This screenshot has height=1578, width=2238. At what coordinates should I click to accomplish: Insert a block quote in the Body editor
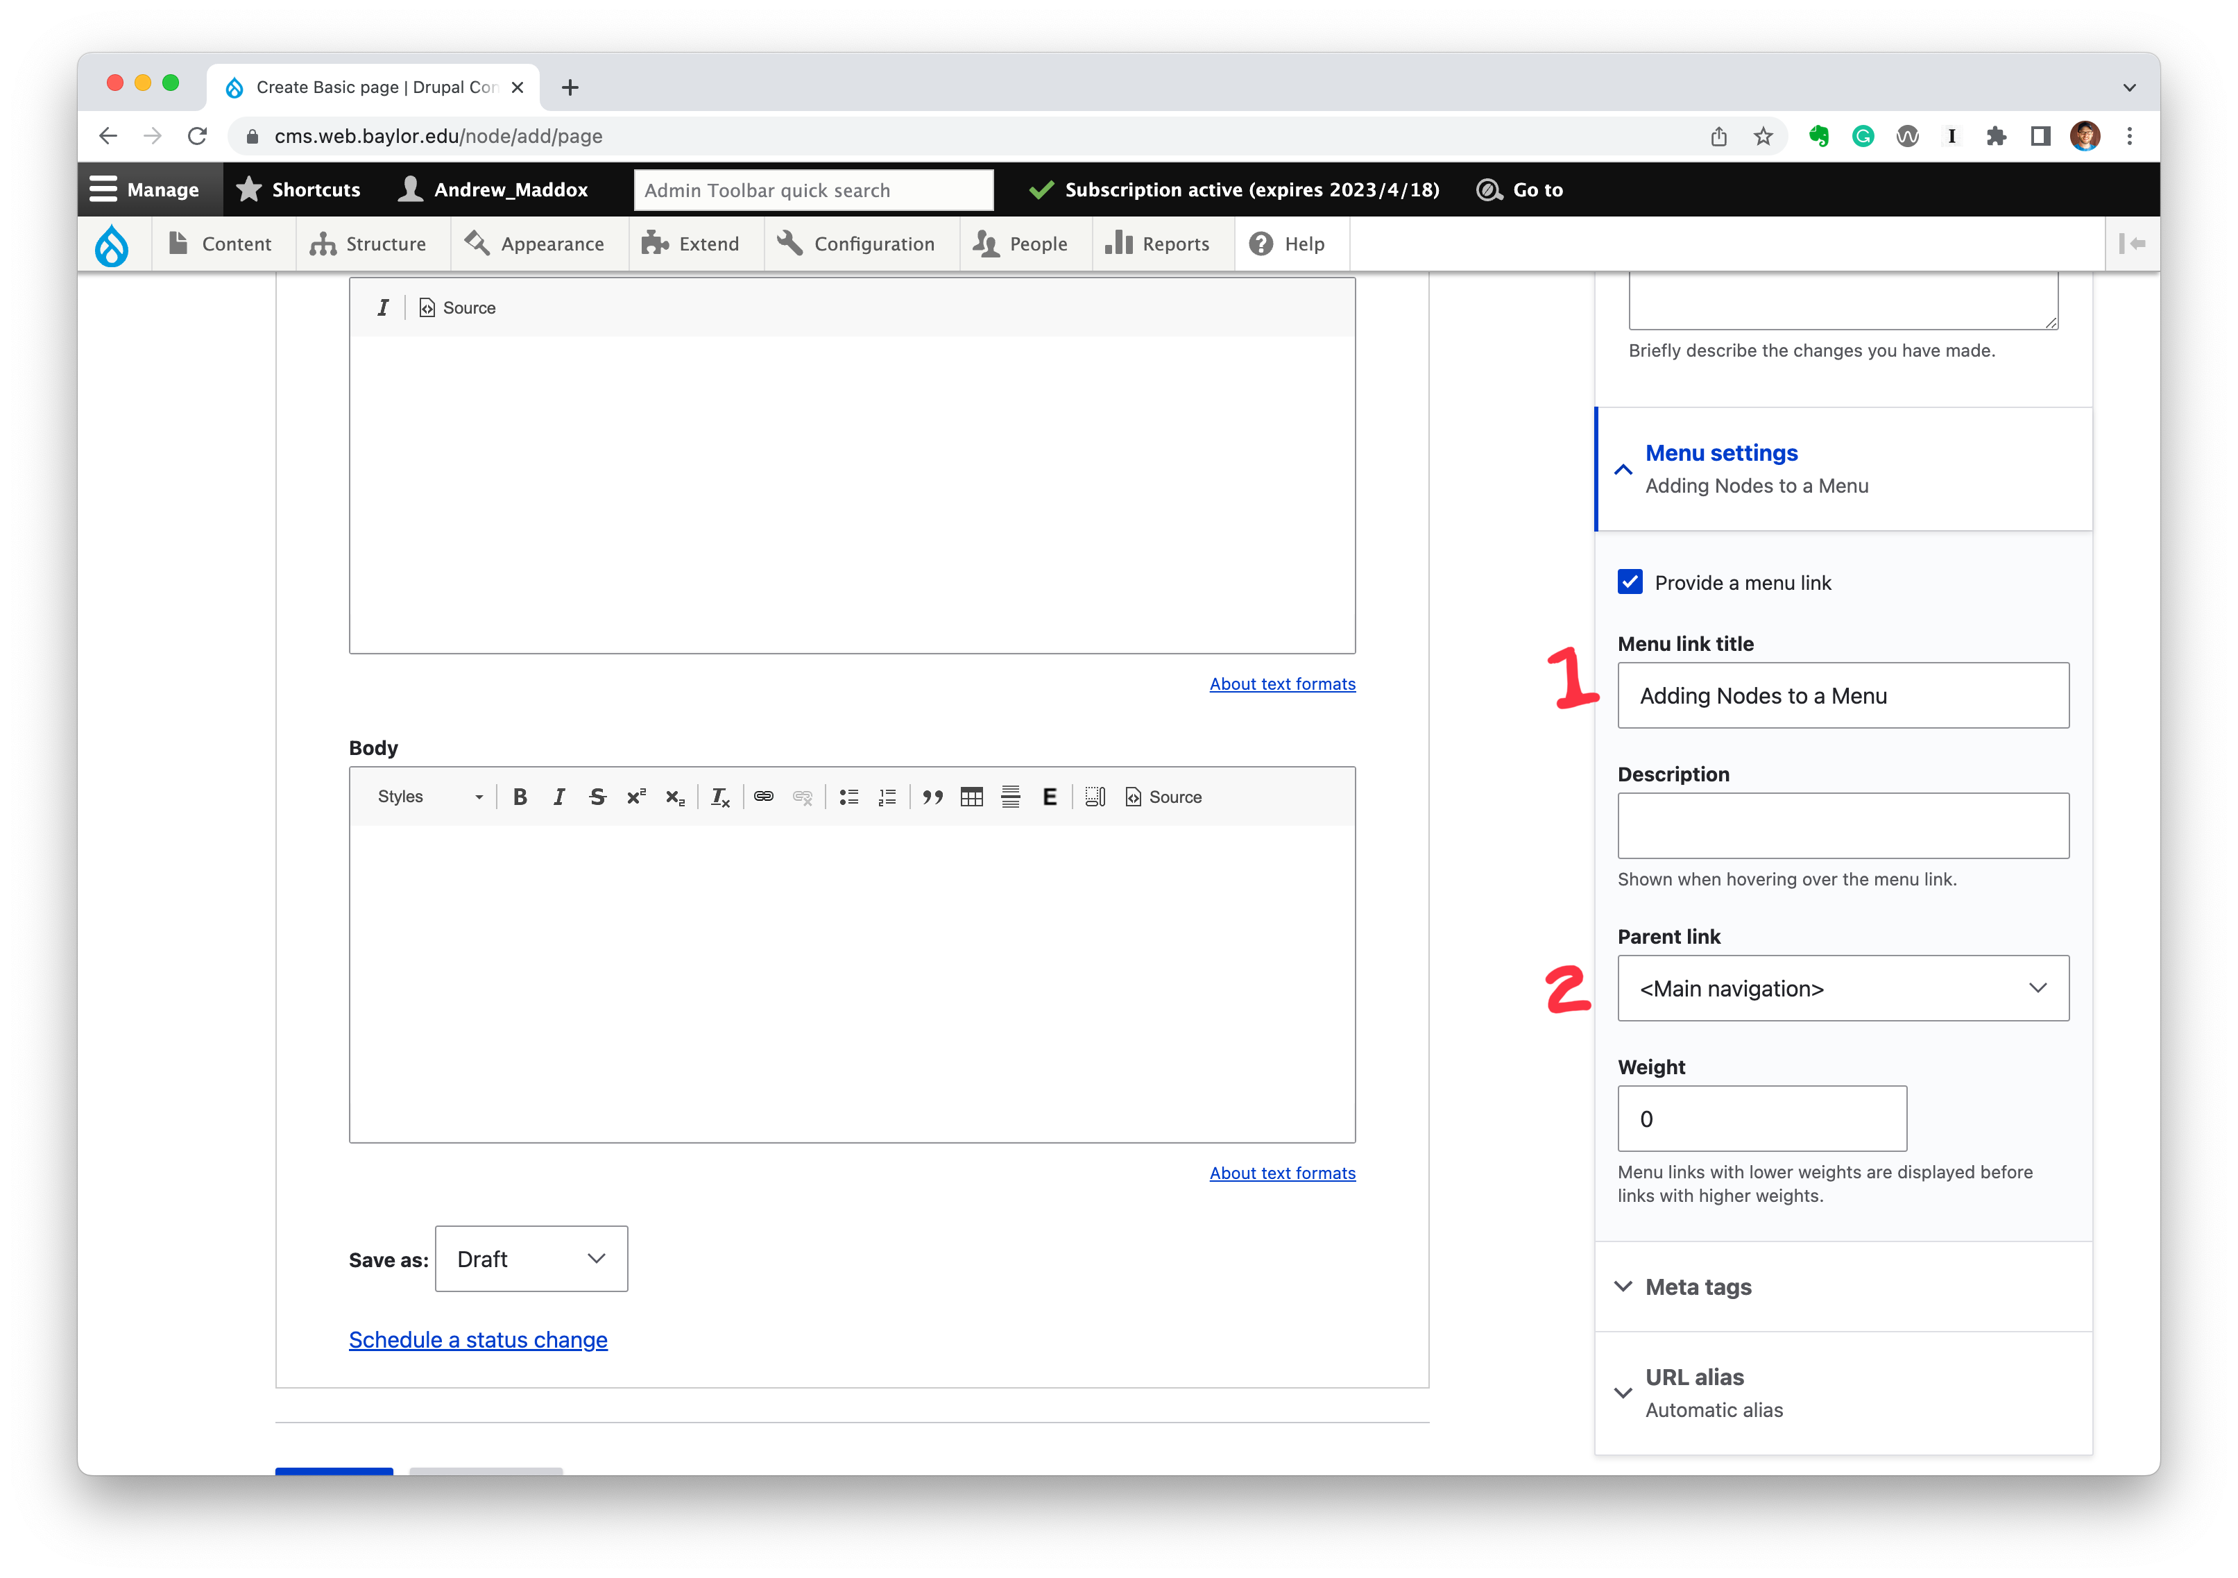(x=933, y=797)
